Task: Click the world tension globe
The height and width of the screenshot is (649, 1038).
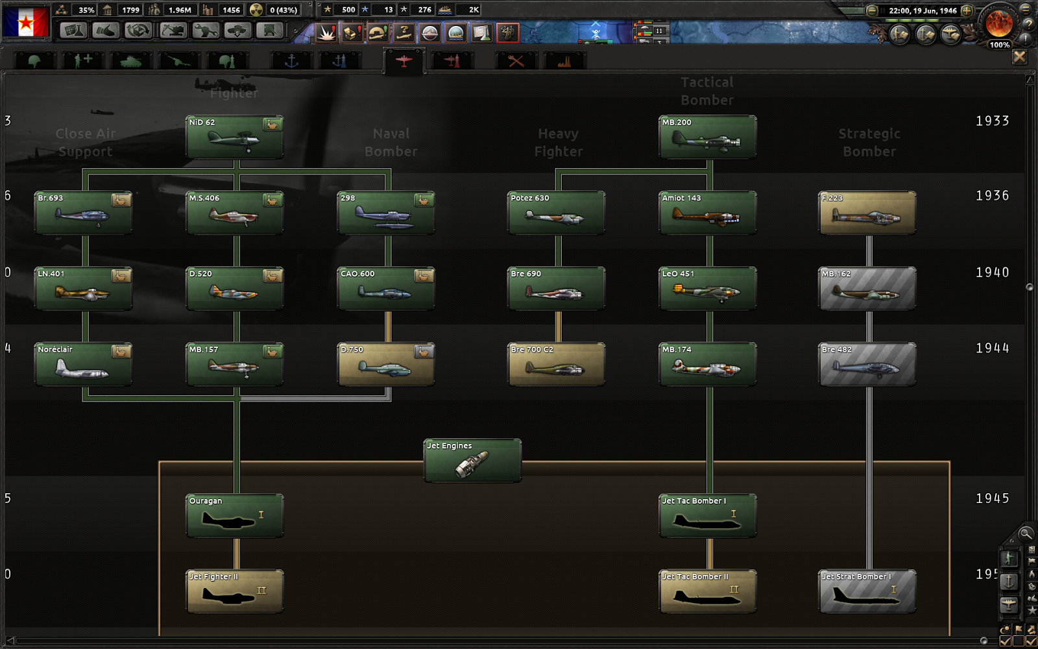Action: 999,24
